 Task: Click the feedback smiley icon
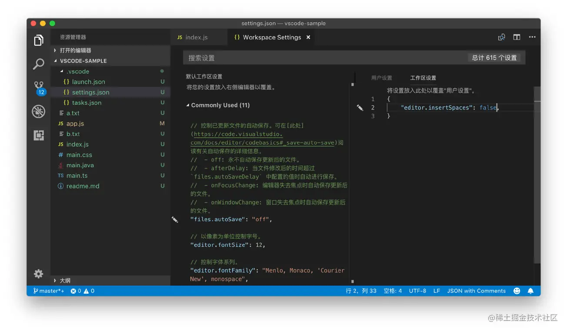pos(517,291)
